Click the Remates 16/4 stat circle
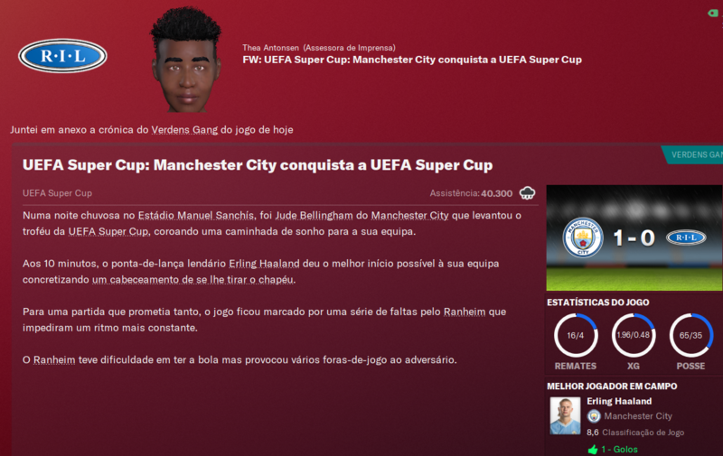723x456 pixels. [576, 335]
